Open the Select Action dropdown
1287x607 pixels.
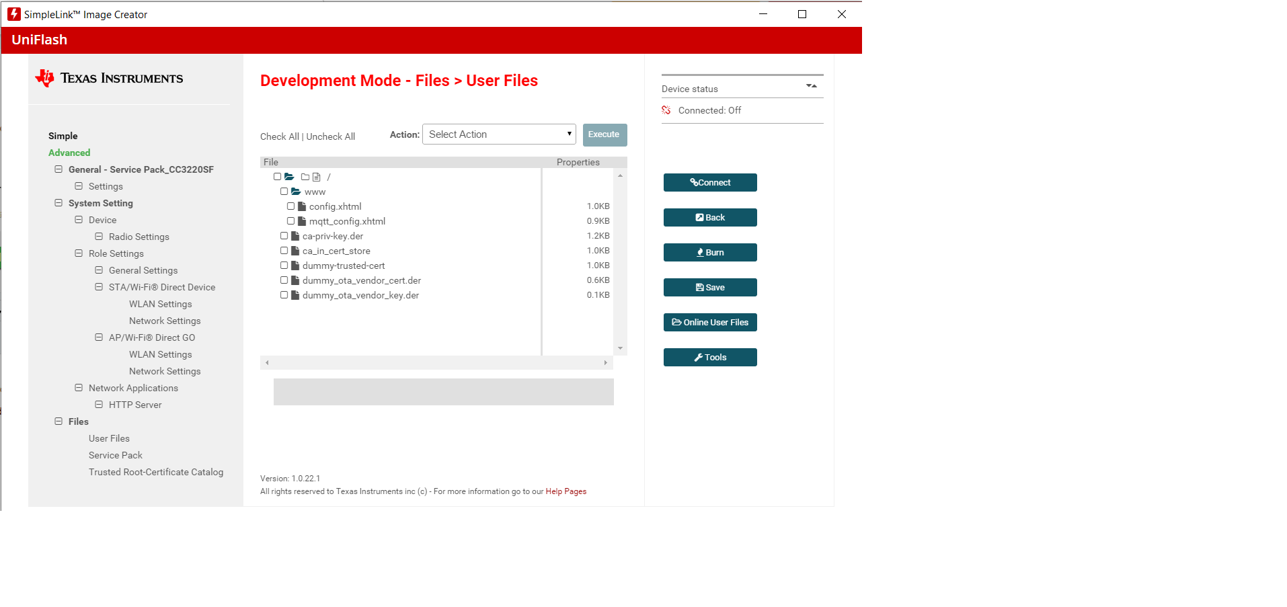(499, 134)
